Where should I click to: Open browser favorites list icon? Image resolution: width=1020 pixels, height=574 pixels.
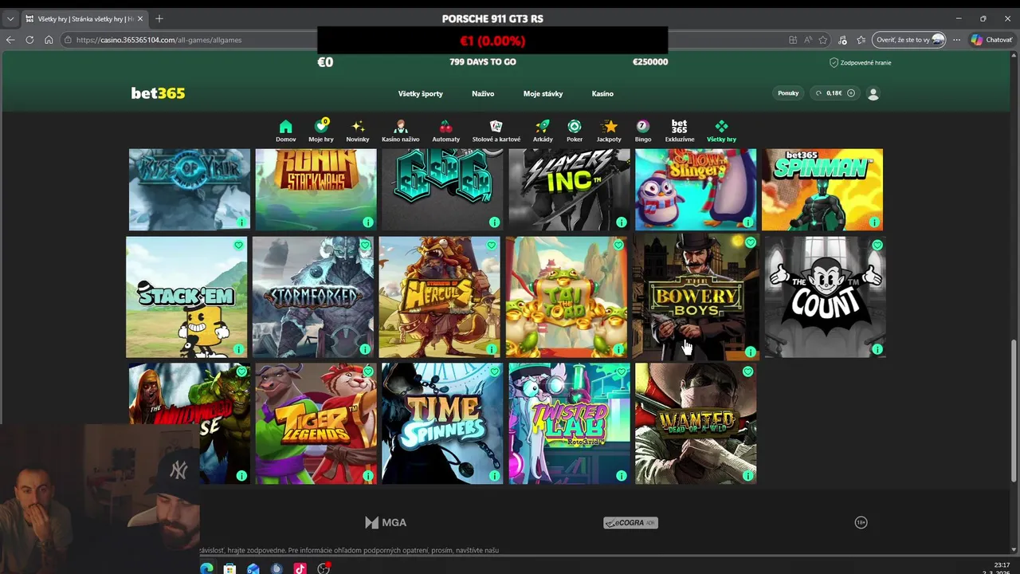tap(861, 40)
